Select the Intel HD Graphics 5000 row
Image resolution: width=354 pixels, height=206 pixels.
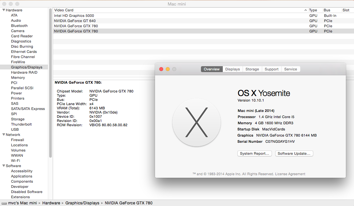click(x=204, y=16)
